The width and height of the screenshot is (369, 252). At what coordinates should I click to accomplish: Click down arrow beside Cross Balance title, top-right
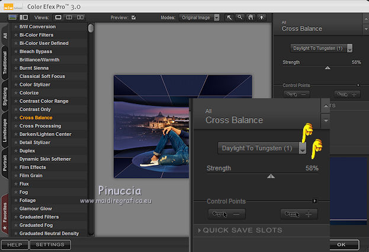366,29
